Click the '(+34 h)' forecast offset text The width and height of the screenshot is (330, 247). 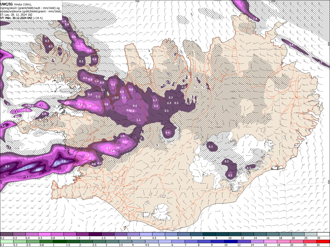38,18
